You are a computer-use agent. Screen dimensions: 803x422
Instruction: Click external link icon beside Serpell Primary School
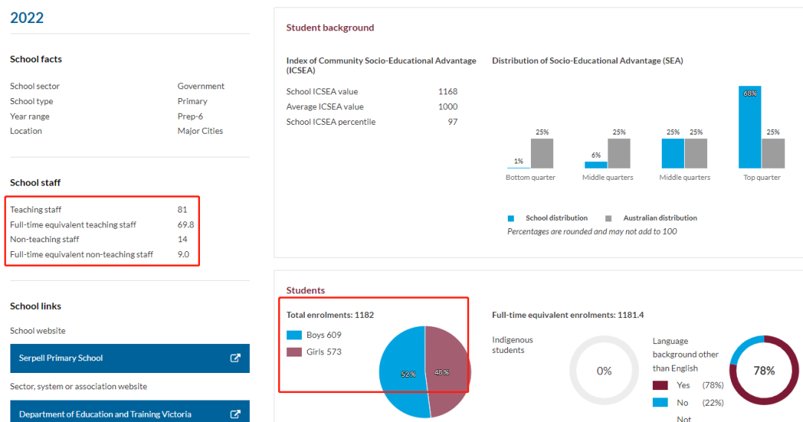click(235, 358)
